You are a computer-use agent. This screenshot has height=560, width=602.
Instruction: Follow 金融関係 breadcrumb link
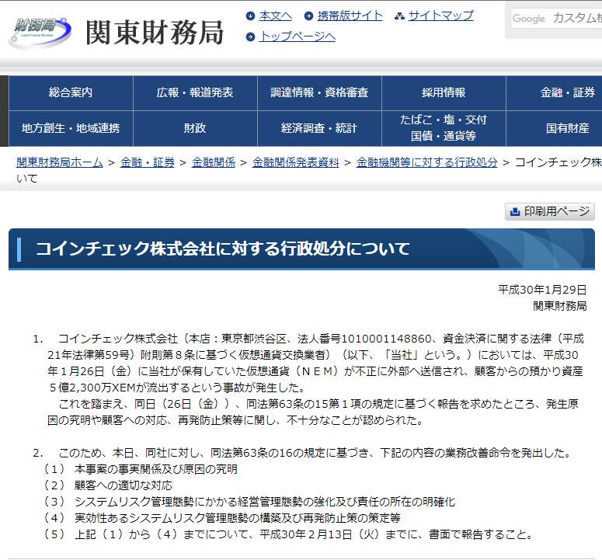click(214, 163)
